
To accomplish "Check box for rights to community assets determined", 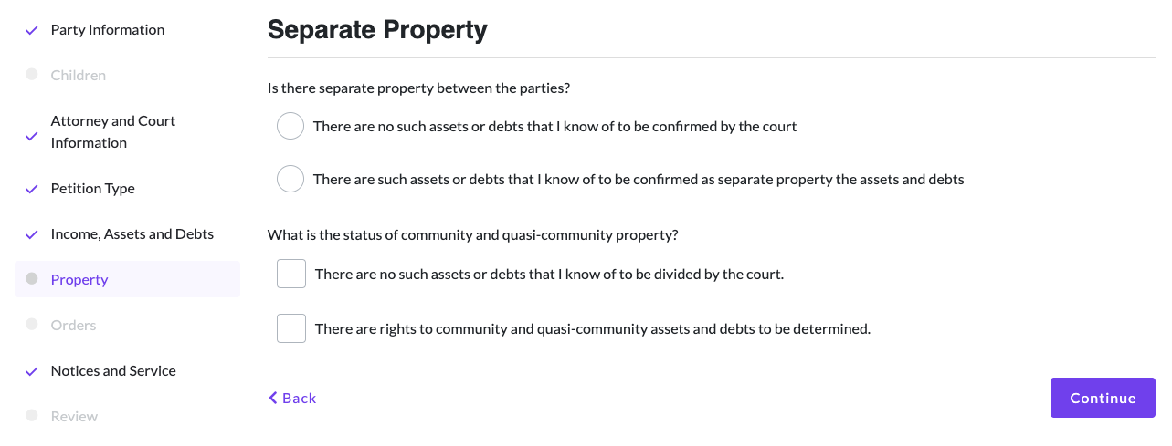I will coord(291,328).
